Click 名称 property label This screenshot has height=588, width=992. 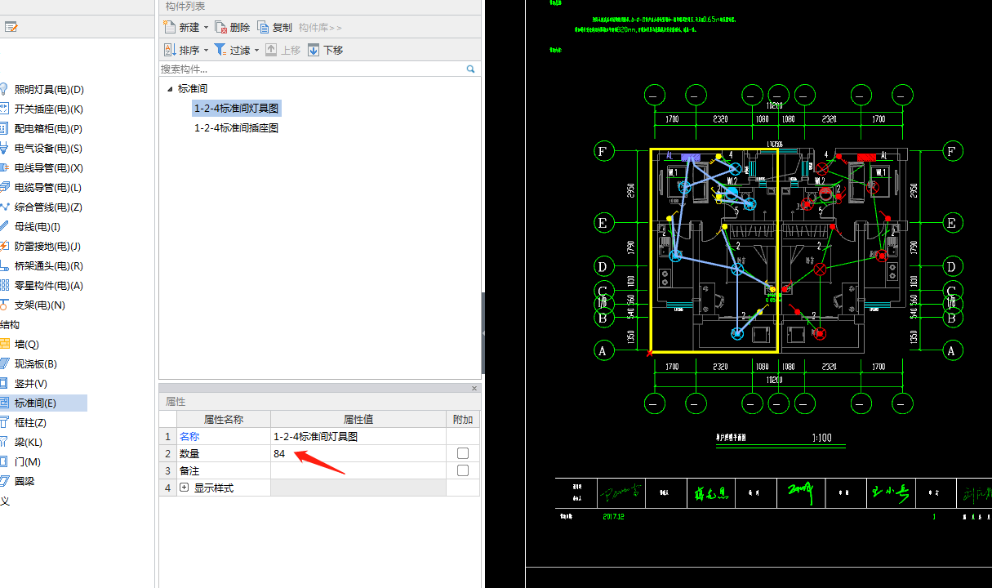[x=189, y=437]
